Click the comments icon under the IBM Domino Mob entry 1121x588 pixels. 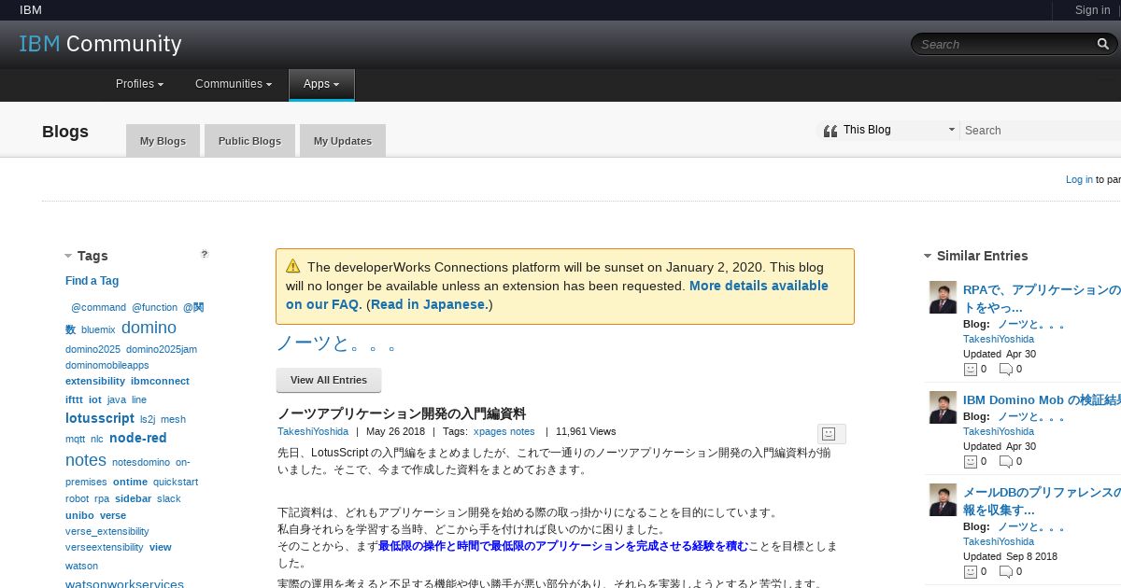coord(1006,461)
